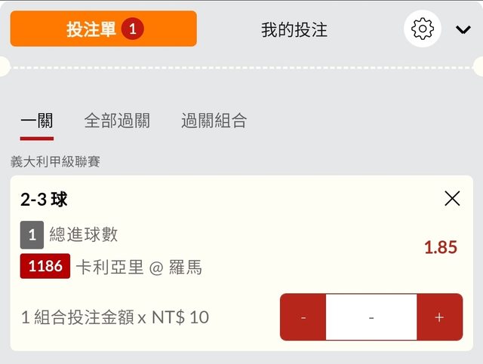
Task: Open the 我的投注 tab
Action: (x=294, y=30)
